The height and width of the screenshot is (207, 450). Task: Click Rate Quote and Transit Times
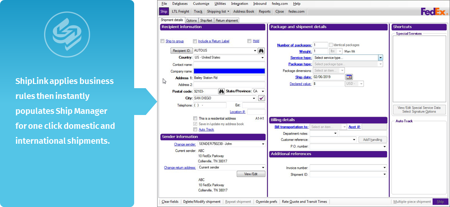(x=304, y=202)
